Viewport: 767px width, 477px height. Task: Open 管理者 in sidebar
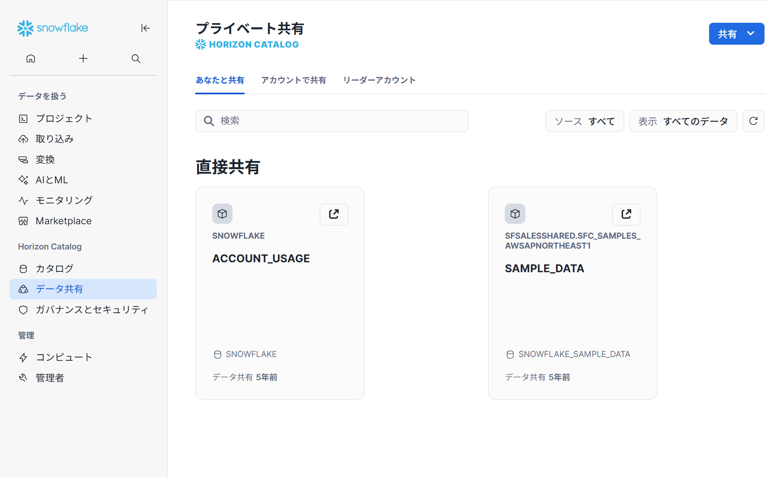point(83,378)
